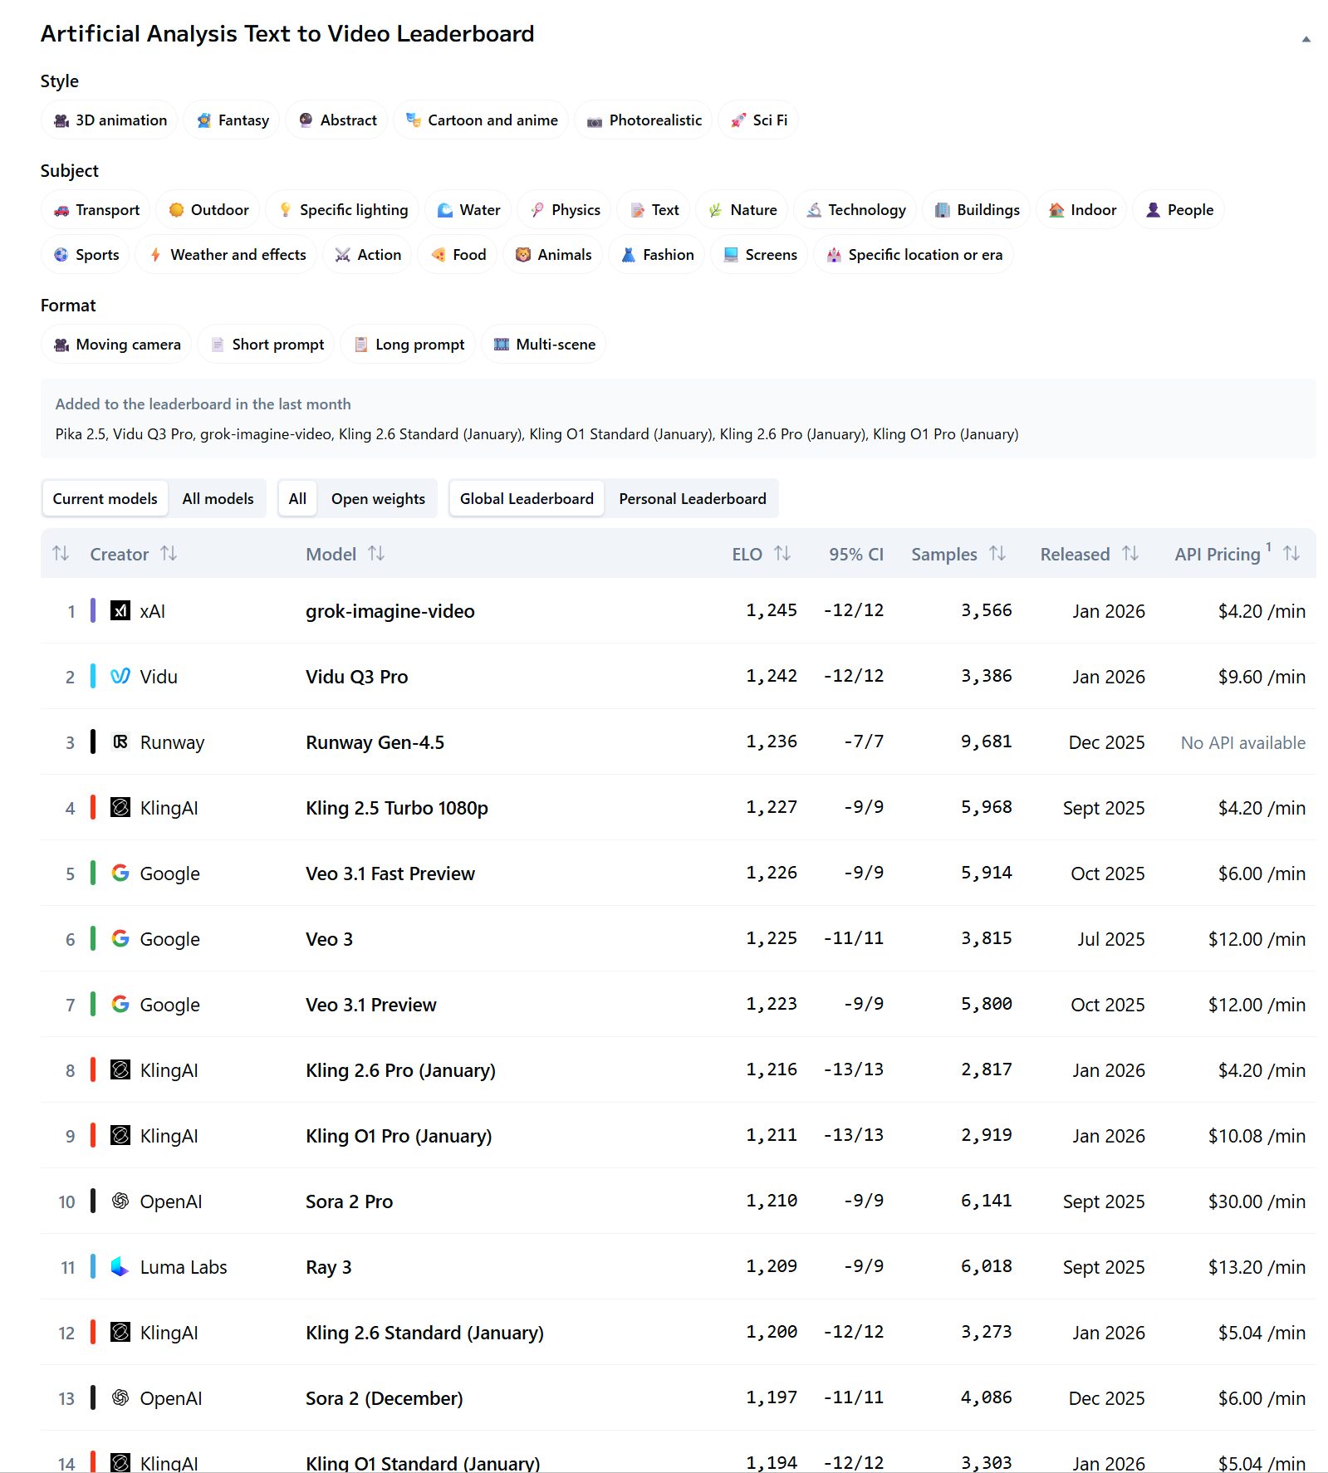Enable the Specific lighting subject filter

point(342,210)
